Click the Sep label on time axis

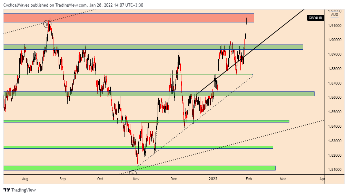(62, 179)
